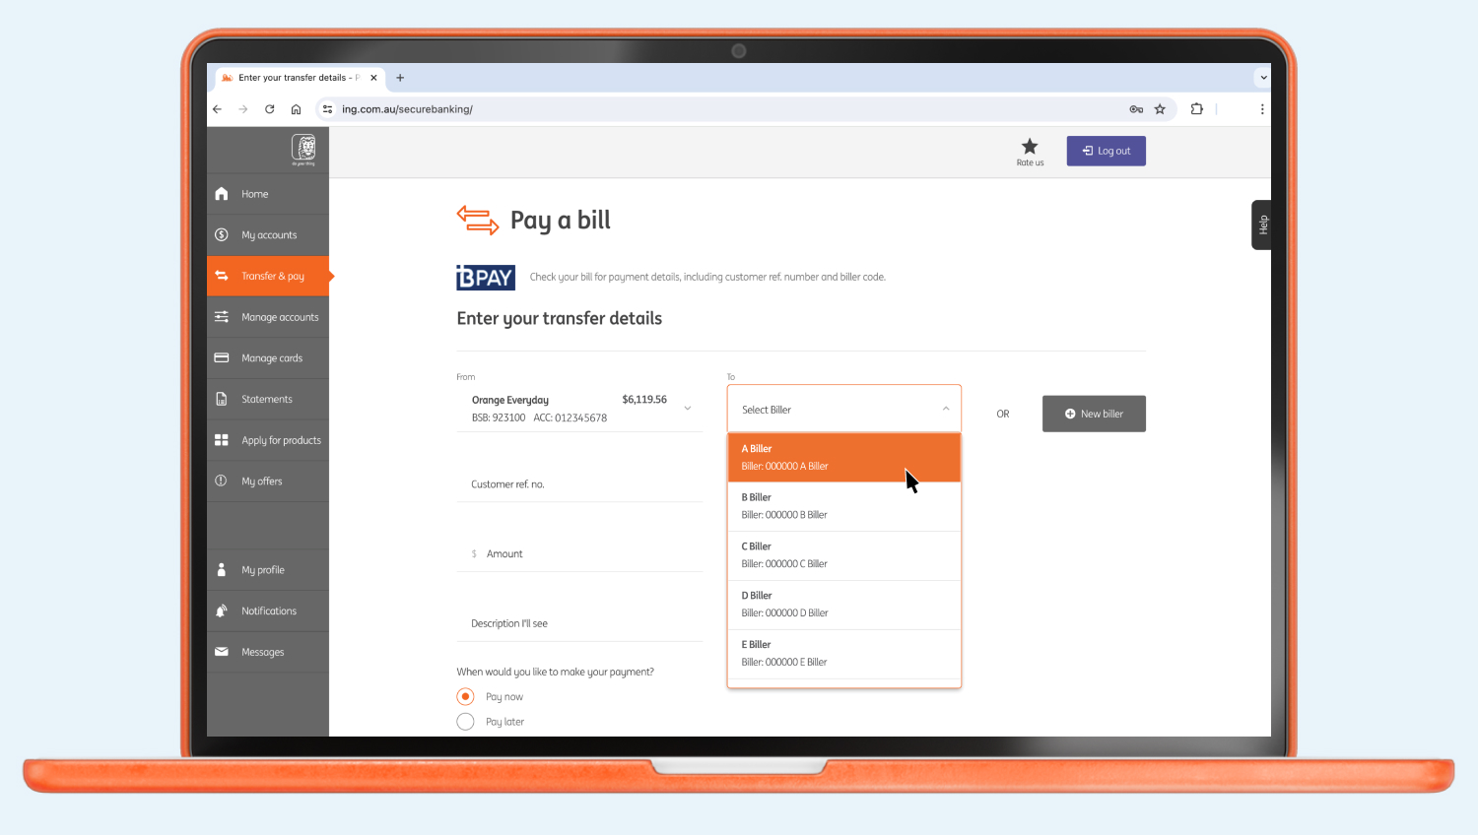The width and height of the screenshot is (1478, 835).
Task: Open the Messages envelope icon
Action: 222,651
